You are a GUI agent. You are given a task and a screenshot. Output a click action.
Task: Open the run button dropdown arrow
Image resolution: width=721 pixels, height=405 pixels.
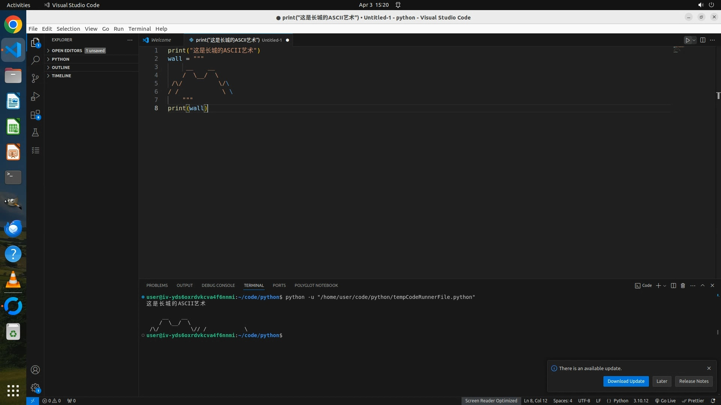(x=694, y=40)
